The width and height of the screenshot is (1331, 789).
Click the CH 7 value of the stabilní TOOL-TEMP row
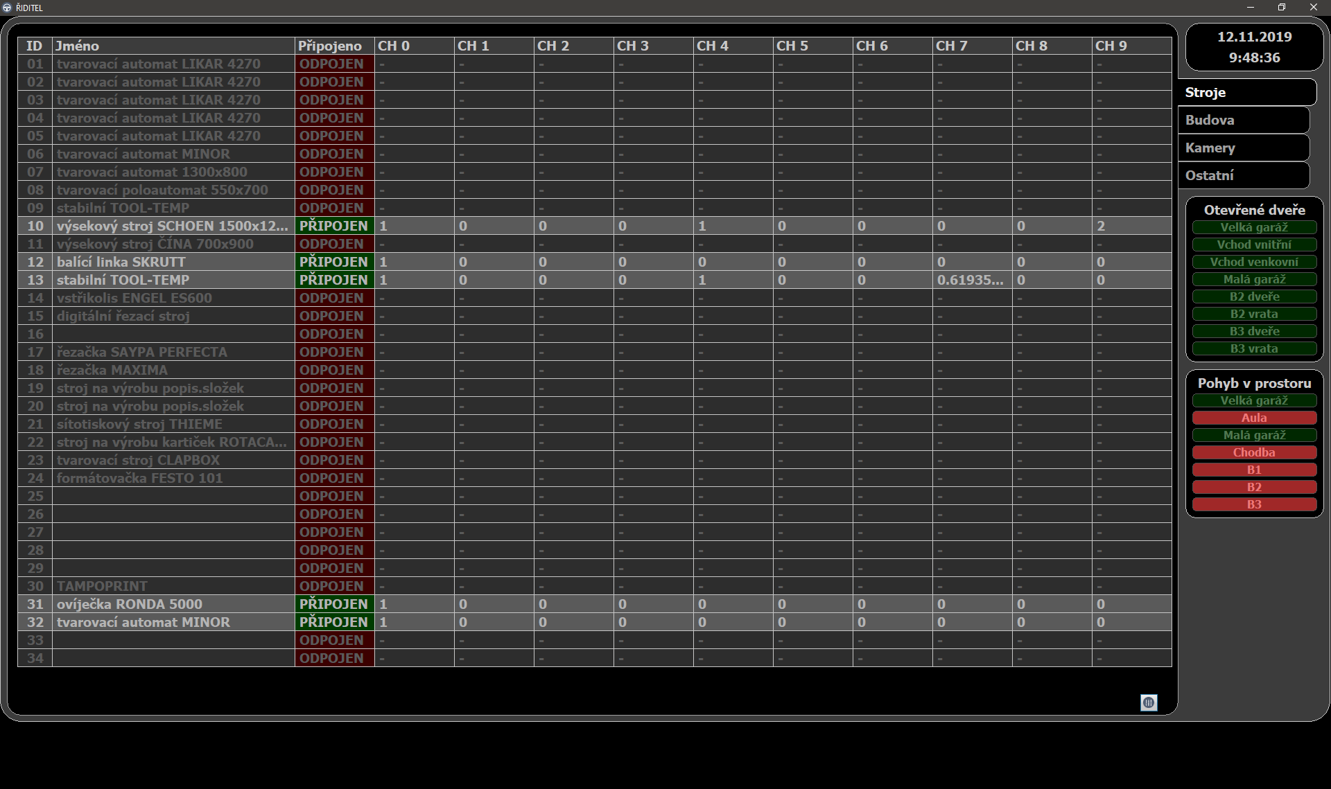(971, 280)
